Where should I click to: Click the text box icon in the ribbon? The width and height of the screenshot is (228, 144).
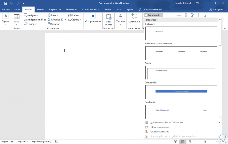pos(178,16)
